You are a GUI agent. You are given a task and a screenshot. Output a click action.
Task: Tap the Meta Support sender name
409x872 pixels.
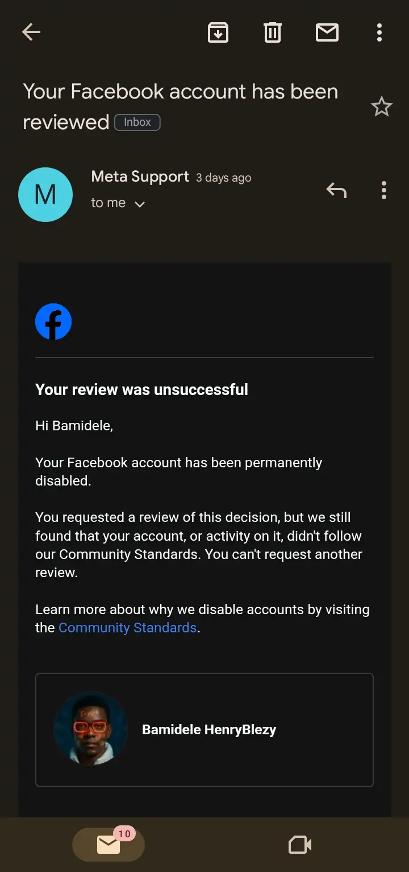(140, 177)
